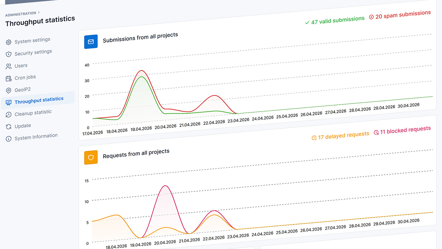442x249 pixels.
Task: Toggle 20 spam submissions legend entry
Action: pos(400,15)
